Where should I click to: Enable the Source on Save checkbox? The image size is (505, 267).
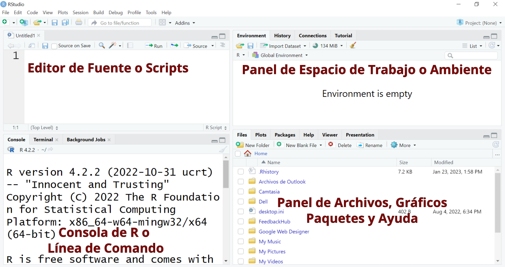click(x=54, y=45)
